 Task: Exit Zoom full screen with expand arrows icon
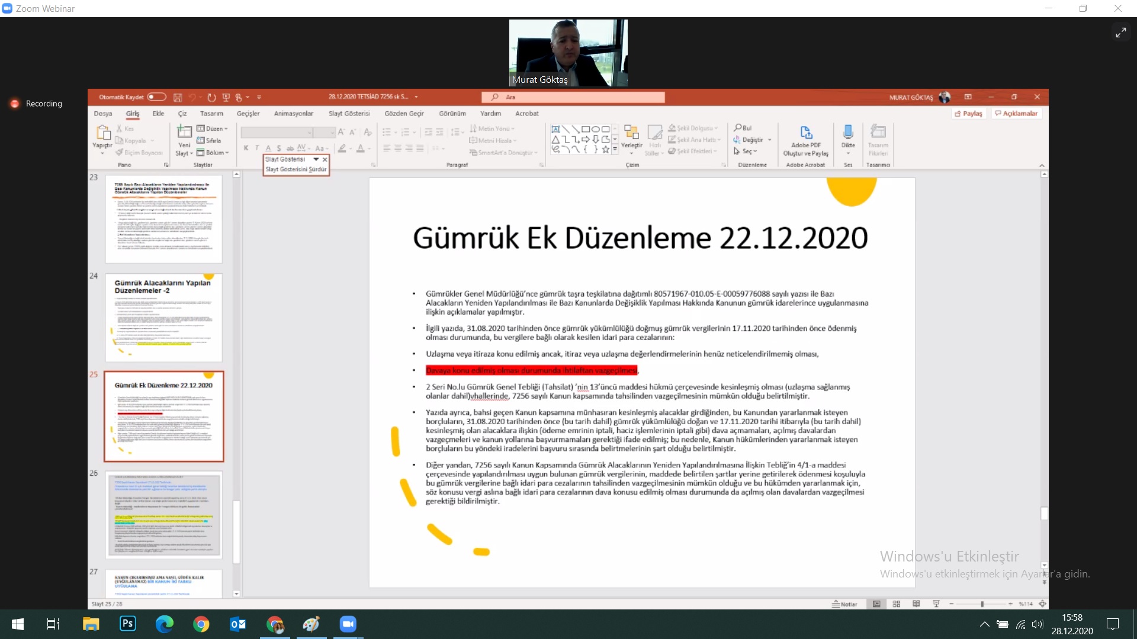click(x=1120, y=33)
